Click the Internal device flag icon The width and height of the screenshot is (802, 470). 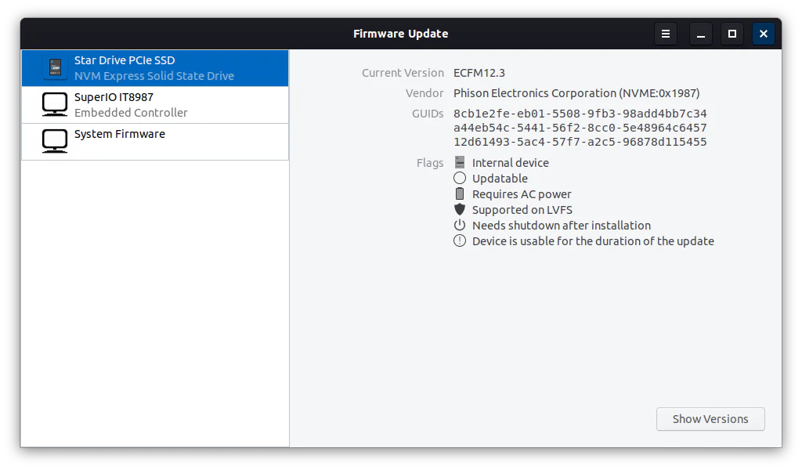(460, 163)
